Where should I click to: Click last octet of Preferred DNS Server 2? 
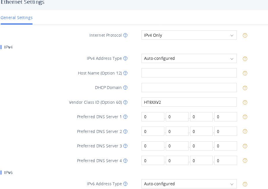pos(226,131)
